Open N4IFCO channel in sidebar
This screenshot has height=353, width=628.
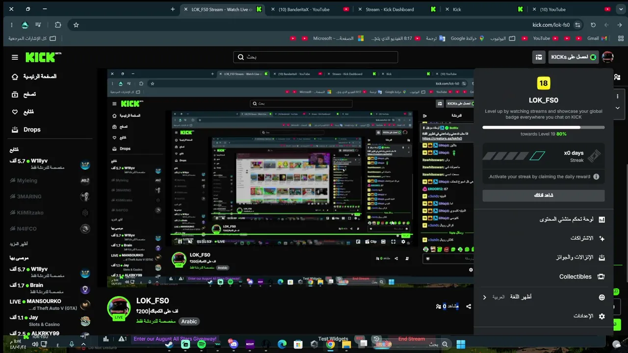click(50, 228)
